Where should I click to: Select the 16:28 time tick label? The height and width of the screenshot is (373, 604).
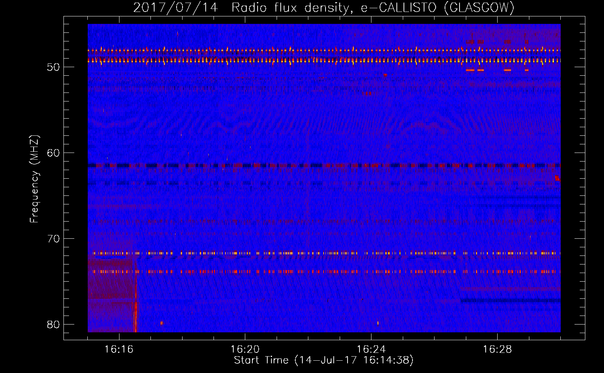pos(498,350)
